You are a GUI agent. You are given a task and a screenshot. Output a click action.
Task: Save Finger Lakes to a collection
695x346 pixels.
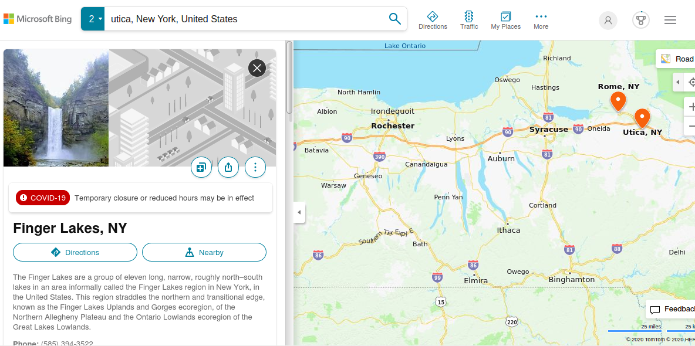click(x=201, y=168)
